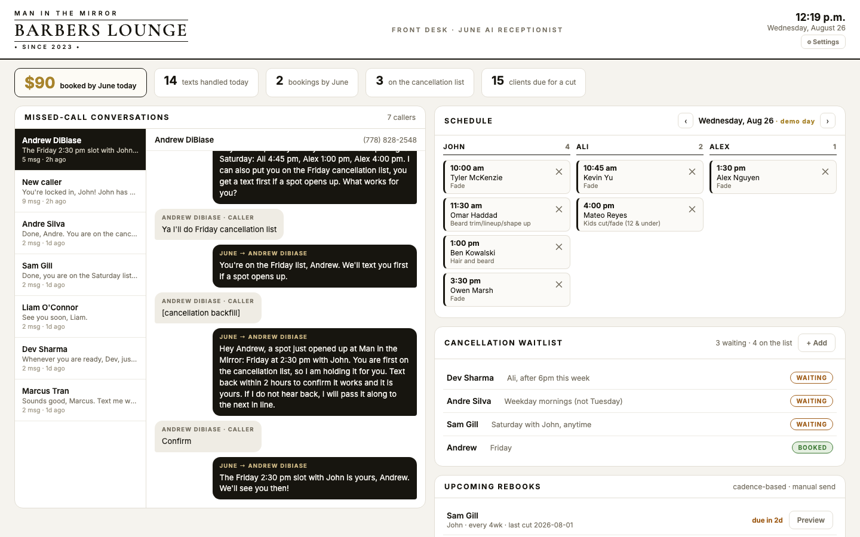Select the Andrew DiBiase conversation
Image resolution: width=860 pixels, height=537 pixels.
pyautogui.click(x=80, y=150)
